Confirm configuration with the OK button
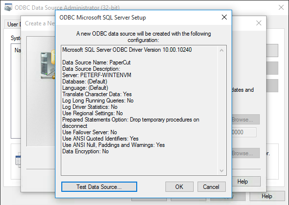Image resolution: width=289 pixels, height=205 pixels. click(180, 187)
